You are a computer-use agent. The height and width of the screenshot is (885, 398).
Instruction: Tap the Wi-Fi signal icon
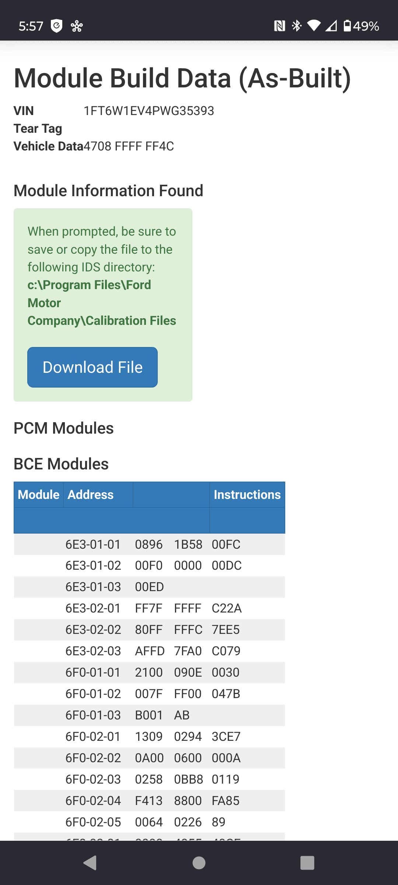314,26
